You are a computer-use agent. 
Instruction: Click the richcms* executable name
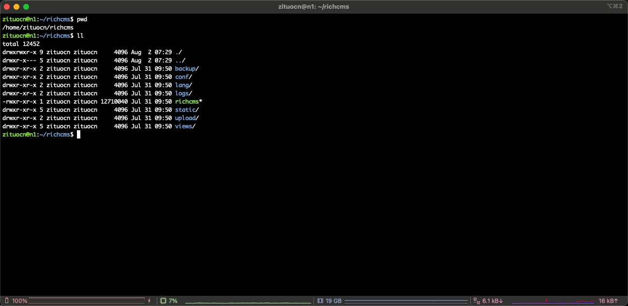pos(189,102)
